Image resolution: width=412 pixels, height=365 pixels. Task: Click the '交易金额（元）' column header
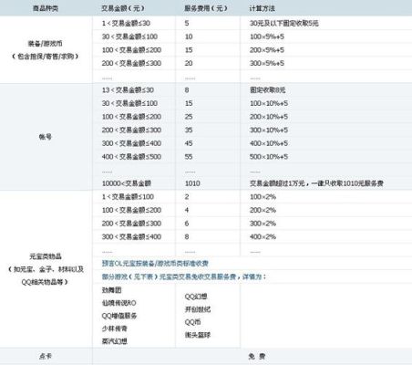(123, 8)
